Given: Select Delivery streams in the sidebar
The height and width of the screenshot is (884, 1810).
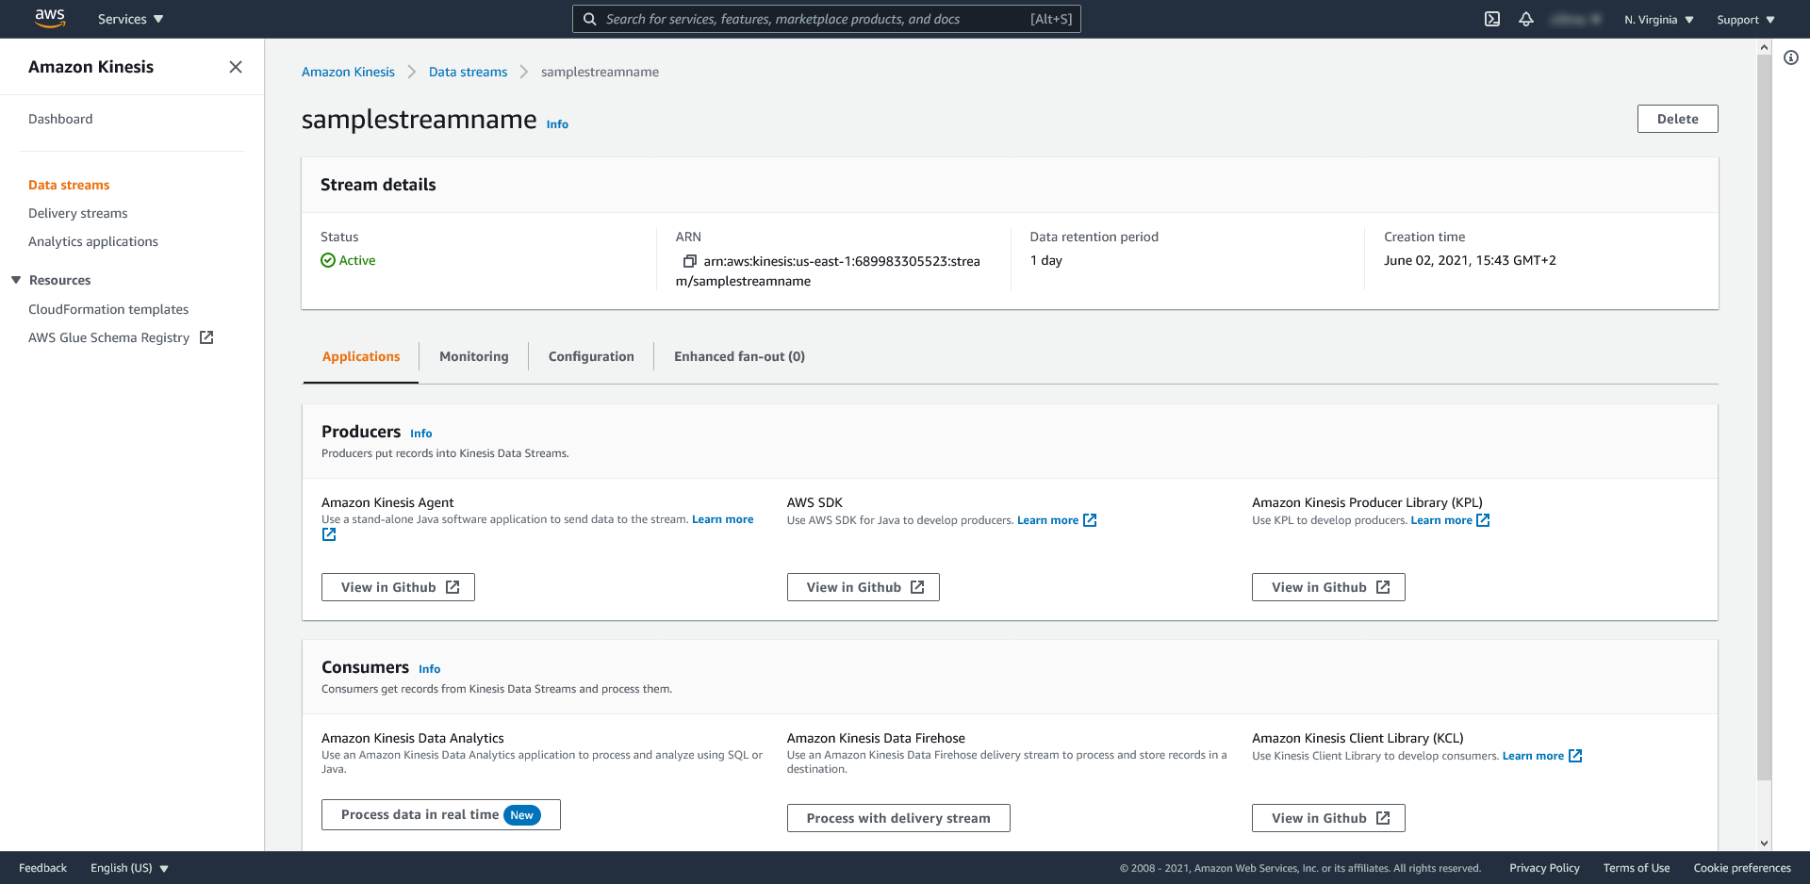Looking at the screenshot, I should 78,213.
